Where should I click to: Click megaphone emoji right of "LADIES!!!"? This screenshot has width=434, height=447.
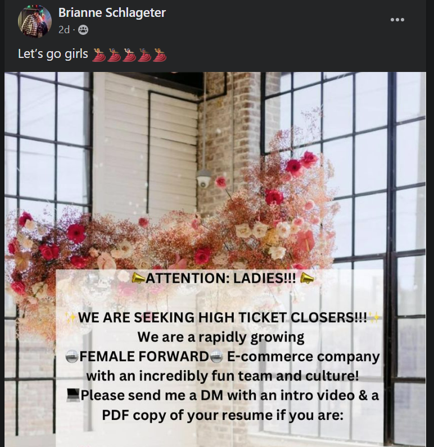click(307, 278)
